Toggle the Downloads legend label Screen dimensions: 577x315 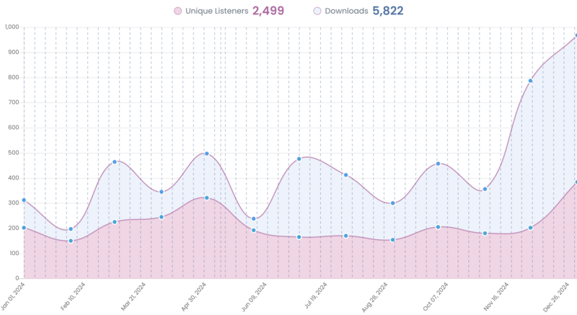(x=346, y=11)
